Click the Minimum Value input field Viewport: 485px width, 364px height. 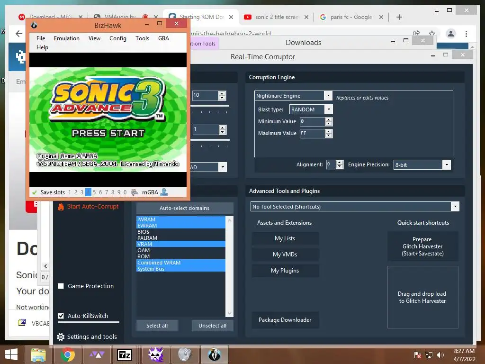pos(313,121)
